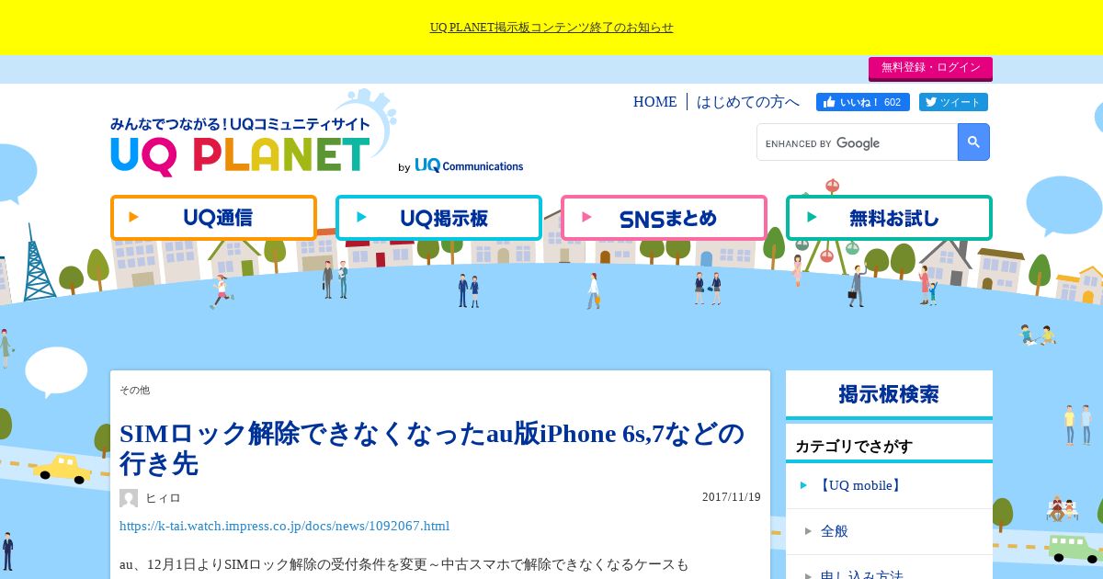Click the author avatar next to ヒィロ
The width and height of the screenshot is (1103, 579).
pos(129,498)
